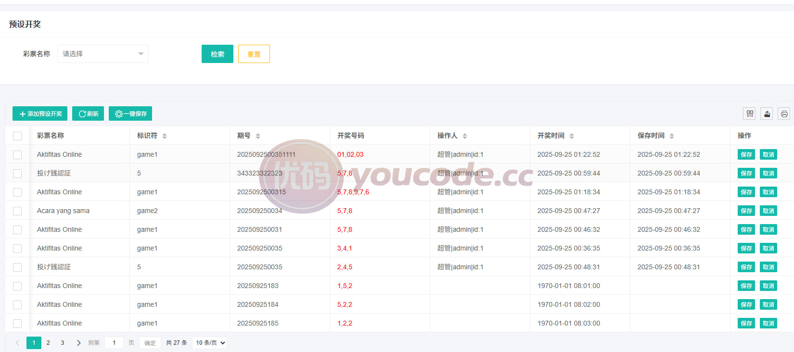The height and width of the screenshot is (352, 794).
Task: Click the print table icon
Action: (784, 113)
